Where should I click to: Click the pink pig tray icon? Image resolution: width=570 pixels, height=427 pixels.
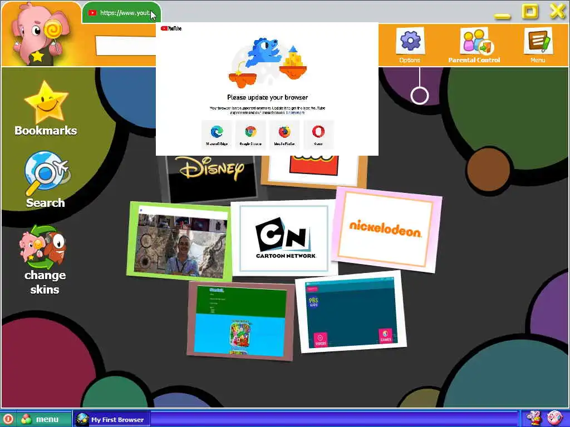[x=554, y=418]
